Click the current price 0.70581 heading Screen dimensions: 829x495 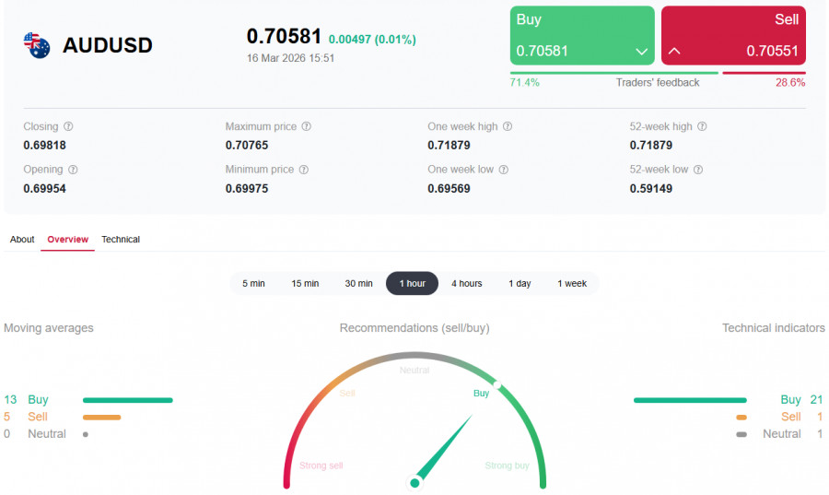pos(284,37)
